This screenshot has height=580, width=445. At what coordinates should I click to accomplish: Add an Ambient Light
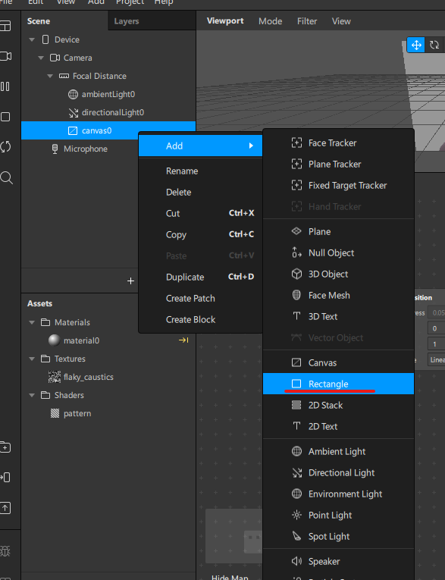338,451
